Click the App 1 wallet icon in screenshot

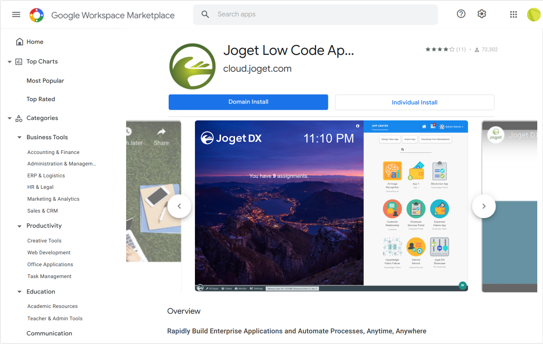(x=416, y=171)
